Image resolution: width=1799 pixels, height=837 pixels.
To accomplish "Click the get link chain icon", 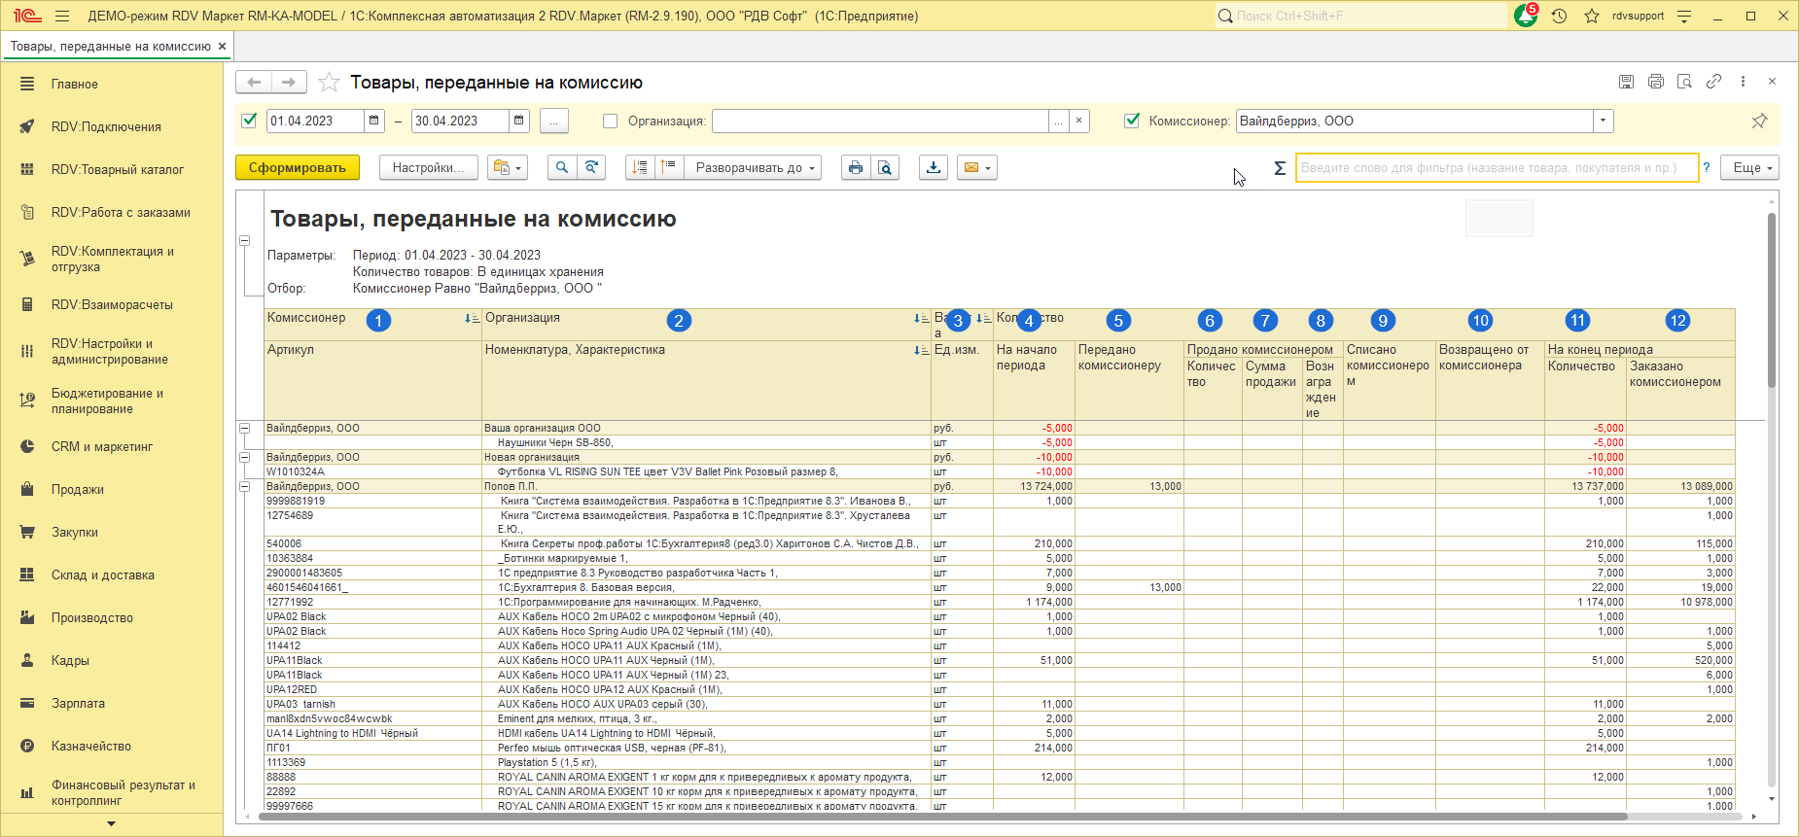I will click(1713, 82).
